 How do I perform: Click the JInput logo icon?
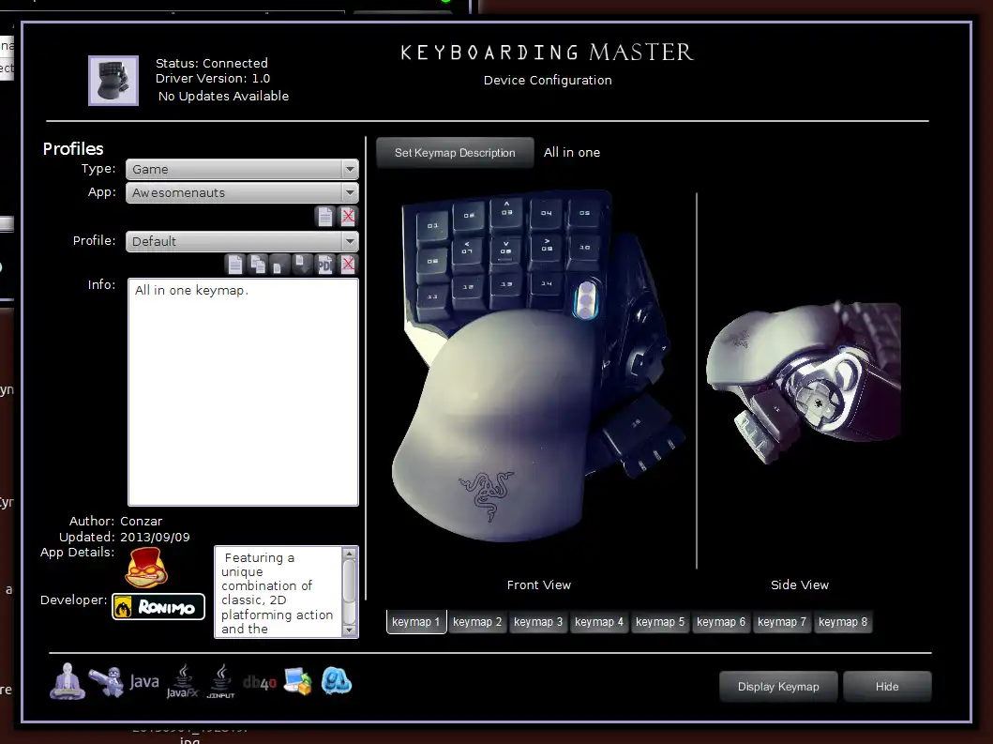[221, 682]
